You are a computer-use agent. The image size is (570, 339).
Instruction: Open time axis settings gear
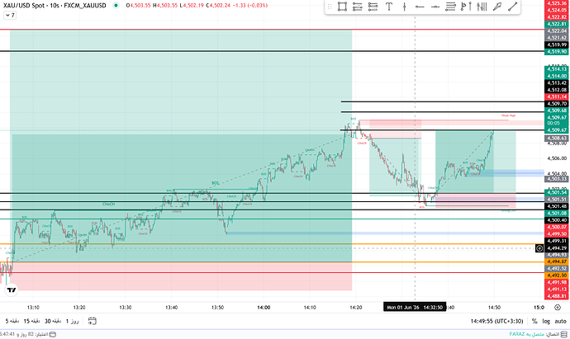click(558, 308)
